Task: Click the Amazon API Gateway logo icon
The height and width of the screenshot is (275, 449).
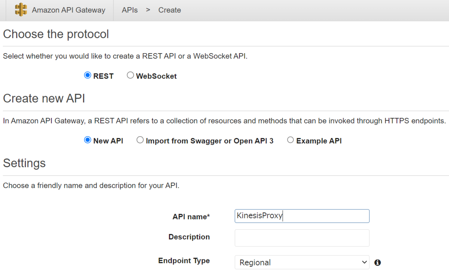Action: 21,10
